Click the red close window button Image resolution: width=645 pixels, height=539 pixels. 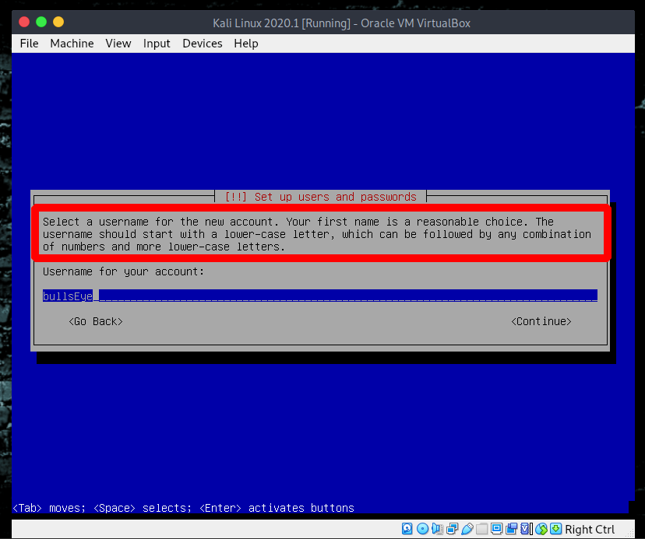[24, 22]
